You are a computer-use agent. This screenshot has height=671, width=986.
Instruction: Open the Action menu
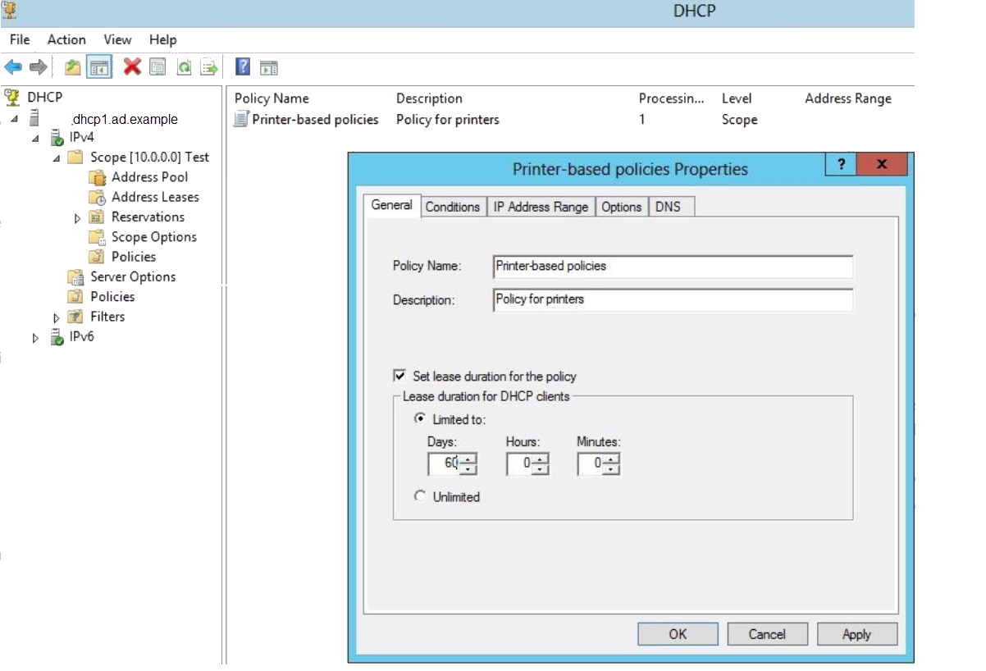coord(66,39)
